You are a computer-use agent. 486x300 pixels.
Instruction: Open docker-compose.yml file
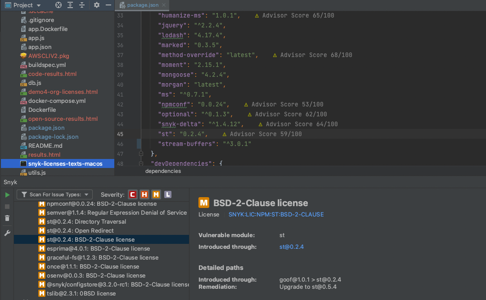click(x=57, y=101)
